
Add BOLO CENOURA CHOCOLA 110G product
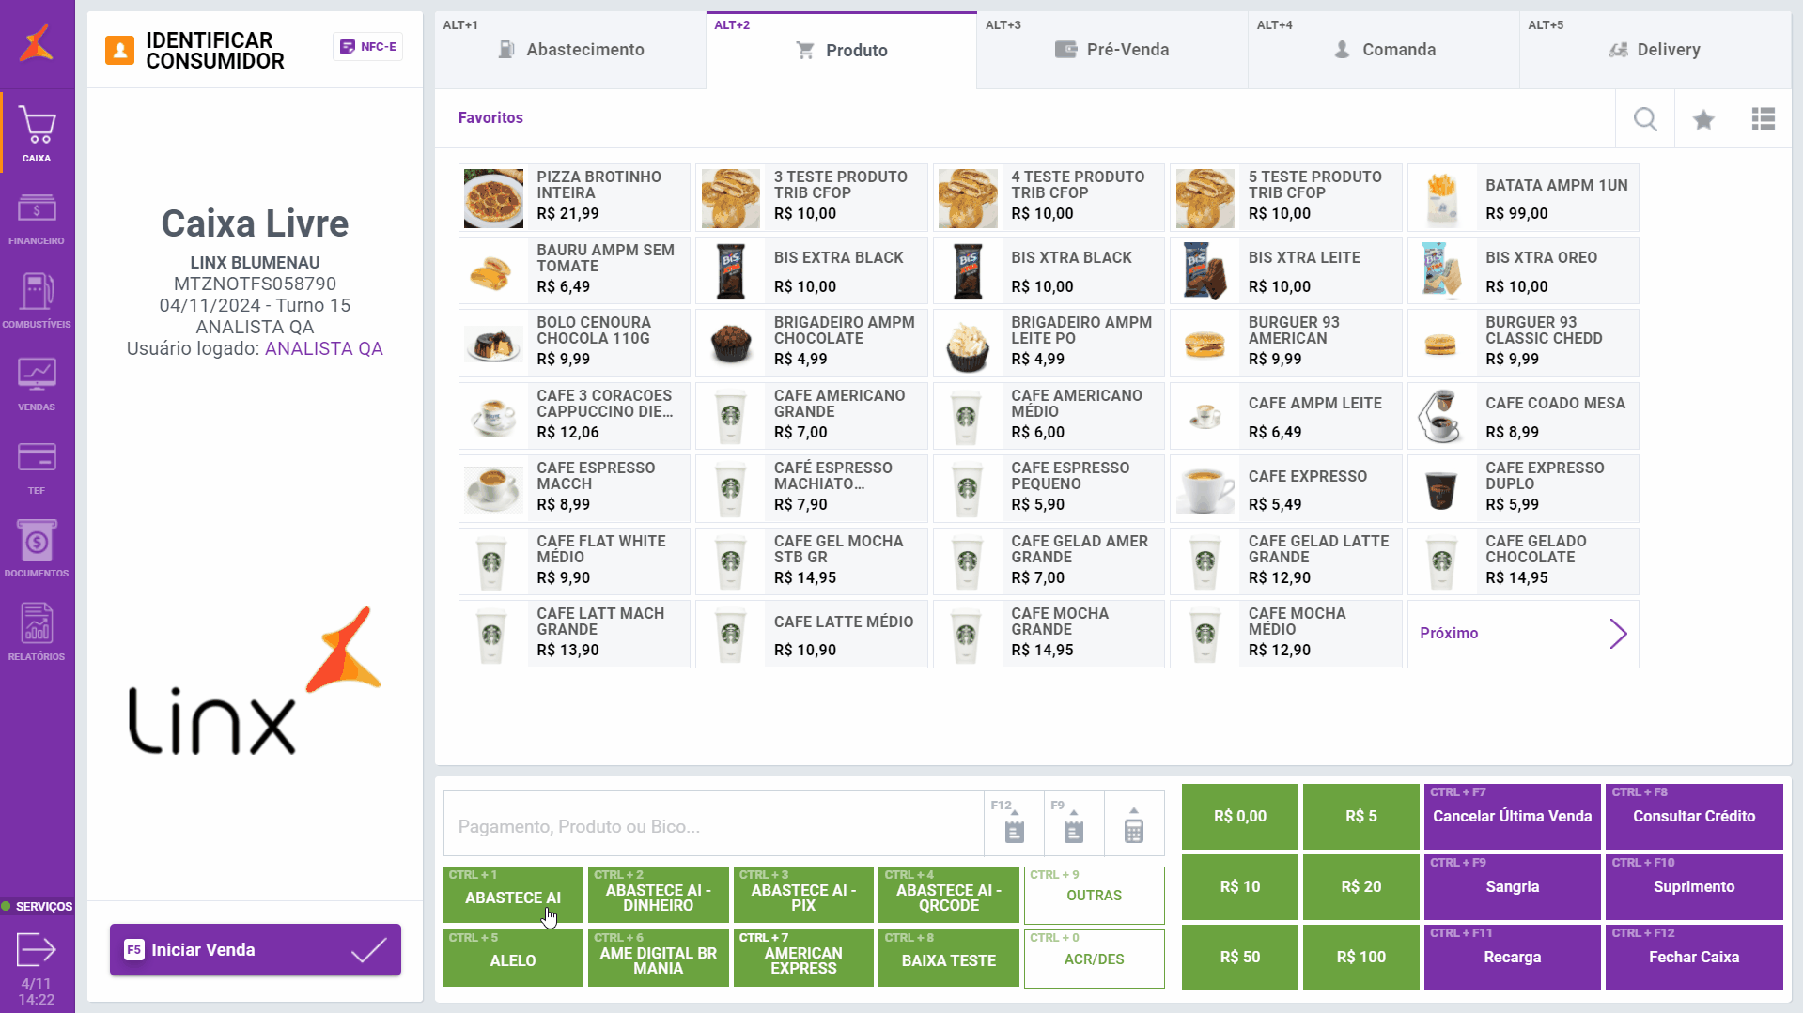[x=574, y=344]
